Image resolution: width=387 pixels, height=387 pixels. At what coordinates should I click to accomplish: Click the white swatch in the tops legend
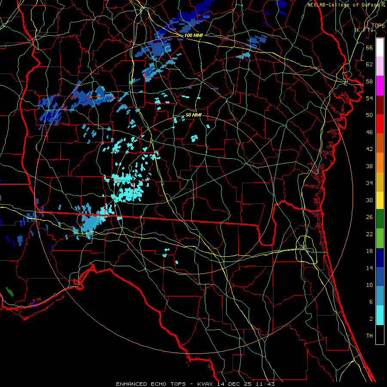tap(380, 47)
